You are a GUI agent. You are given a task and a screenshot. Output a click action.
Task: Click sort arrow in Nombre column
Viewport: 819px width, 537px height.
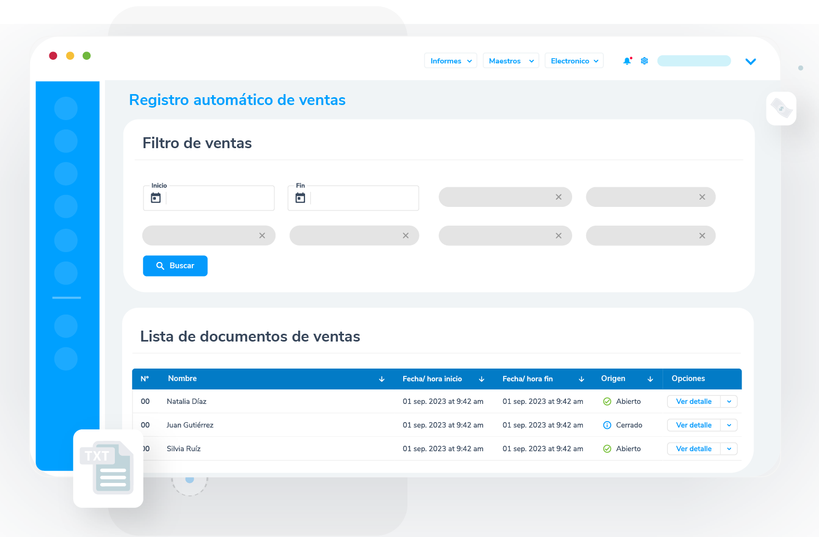point(382,379)
